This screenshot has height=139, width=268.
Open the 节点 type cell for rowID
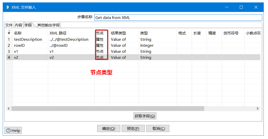102,46
